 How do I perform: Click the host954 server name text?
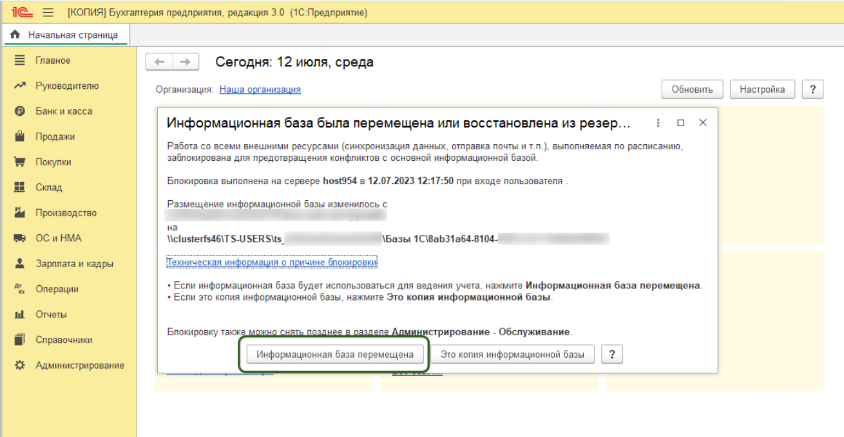pyautogui.click(x=341, y=181)
